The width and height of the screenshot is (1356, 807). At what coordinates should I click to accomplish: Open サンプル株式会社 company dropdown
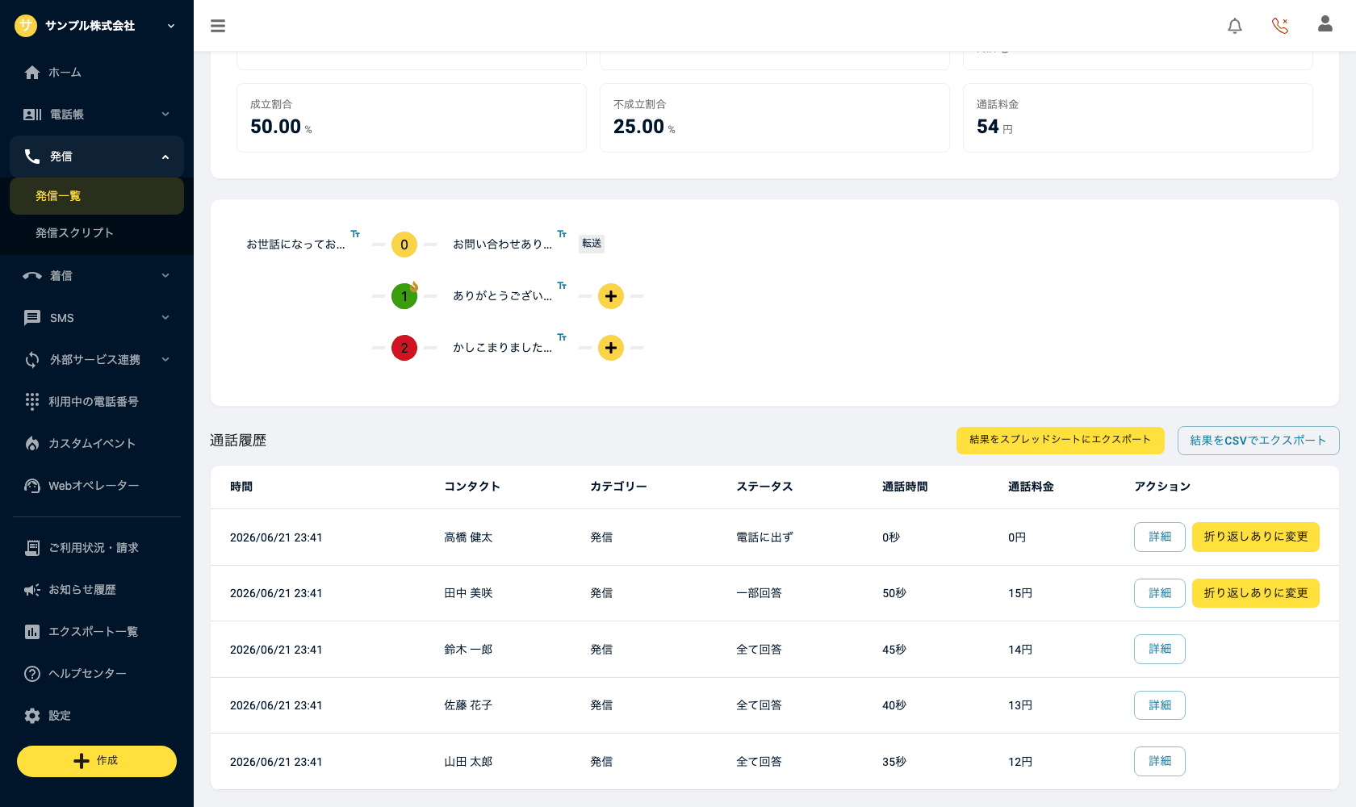97,26
